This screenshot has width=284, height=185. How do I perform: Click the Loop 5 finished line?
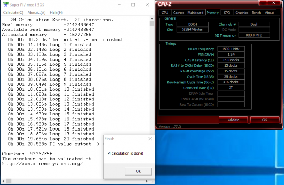(49, 64)
